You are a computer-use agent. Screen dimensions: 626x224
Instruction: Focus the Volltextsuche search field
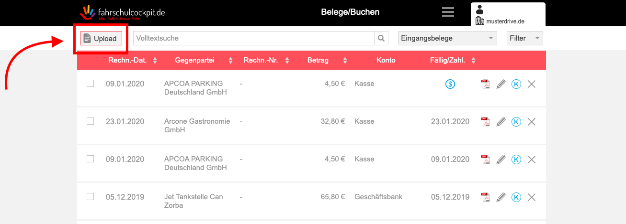(253, 38)
